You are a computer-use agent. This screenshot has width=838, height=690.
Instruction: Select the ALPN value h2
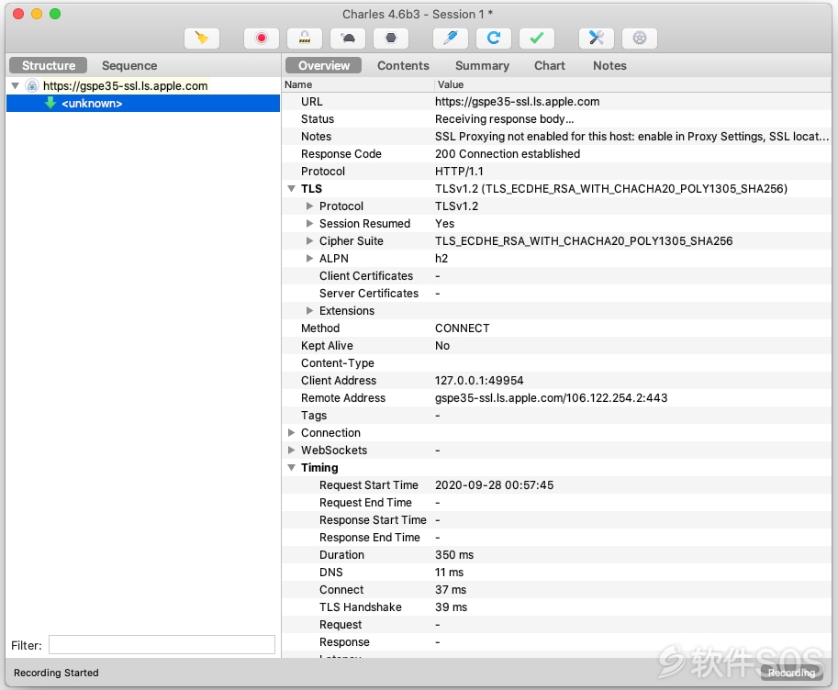441,258
